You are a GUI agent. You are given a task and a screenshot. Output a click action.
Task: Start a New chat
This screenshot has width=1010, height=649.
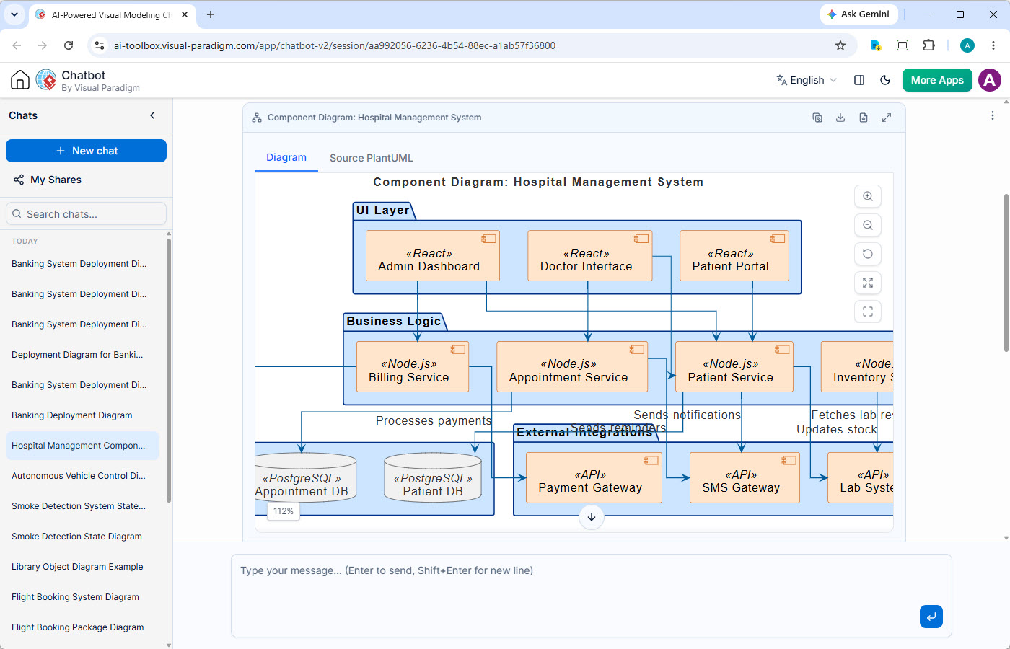pyautogui.click(x=86, y=151)
